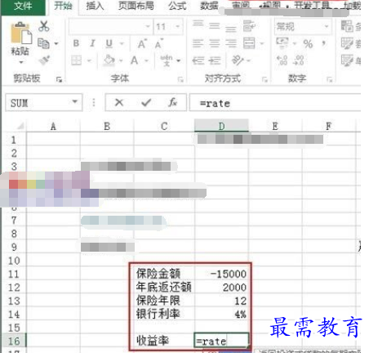Viewport: 369px width, 353px height.
Task: Toggle Italic formatting
Action: [92, 43]
